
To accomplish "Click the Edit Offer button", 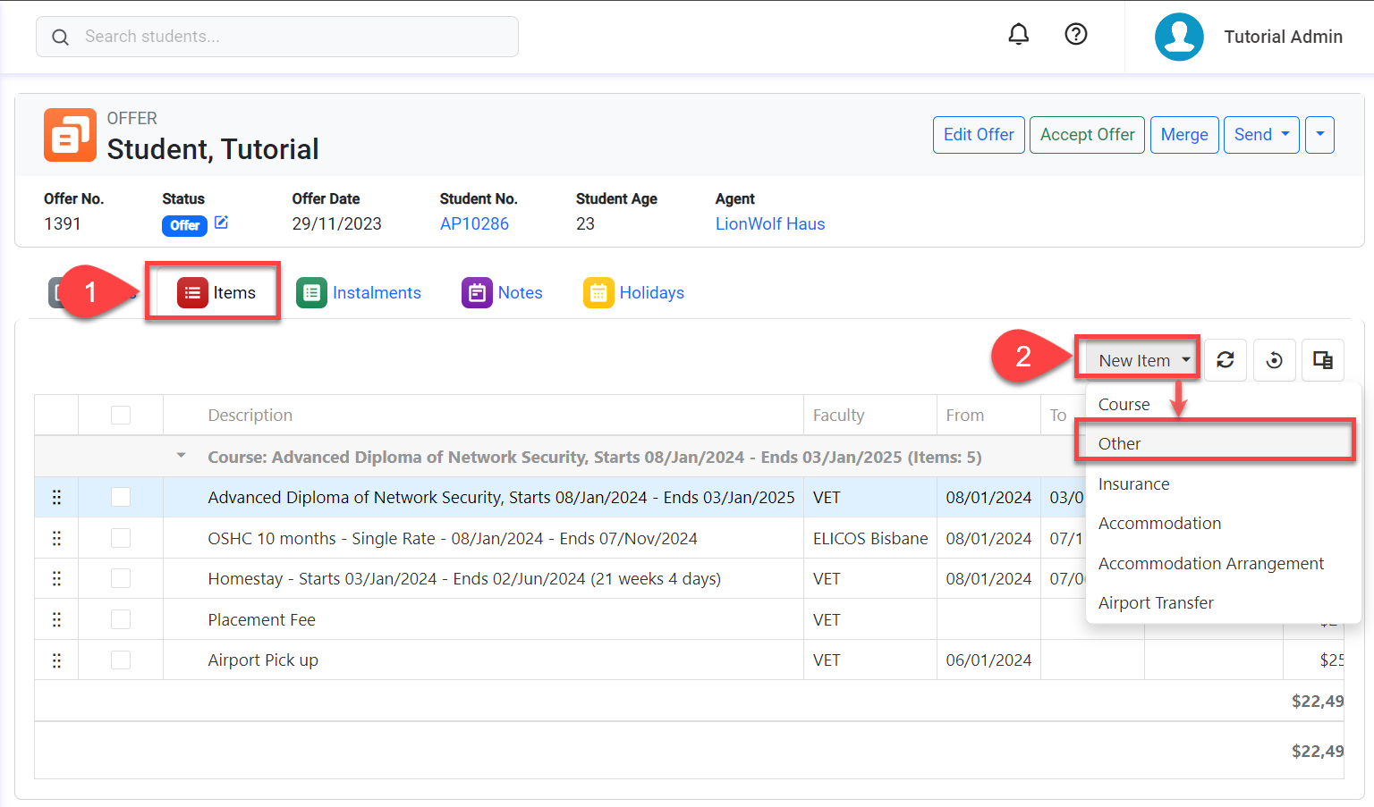I will [979, 135].
